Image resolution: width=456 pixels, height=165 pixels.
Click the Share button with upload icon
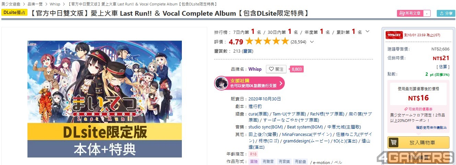[446, 13]
